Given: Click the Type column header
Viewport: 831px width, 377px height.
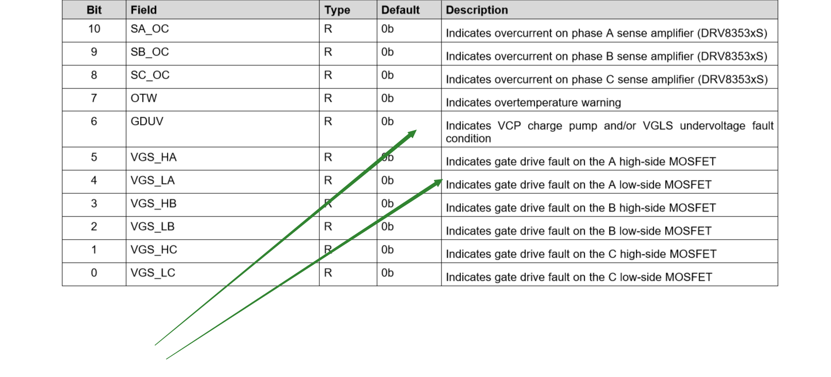Looking at the screenshot, I should click(337, 10).
